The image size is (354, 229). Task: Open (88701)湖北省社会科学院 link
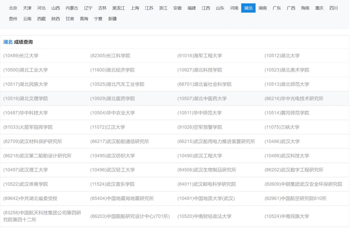204,84
